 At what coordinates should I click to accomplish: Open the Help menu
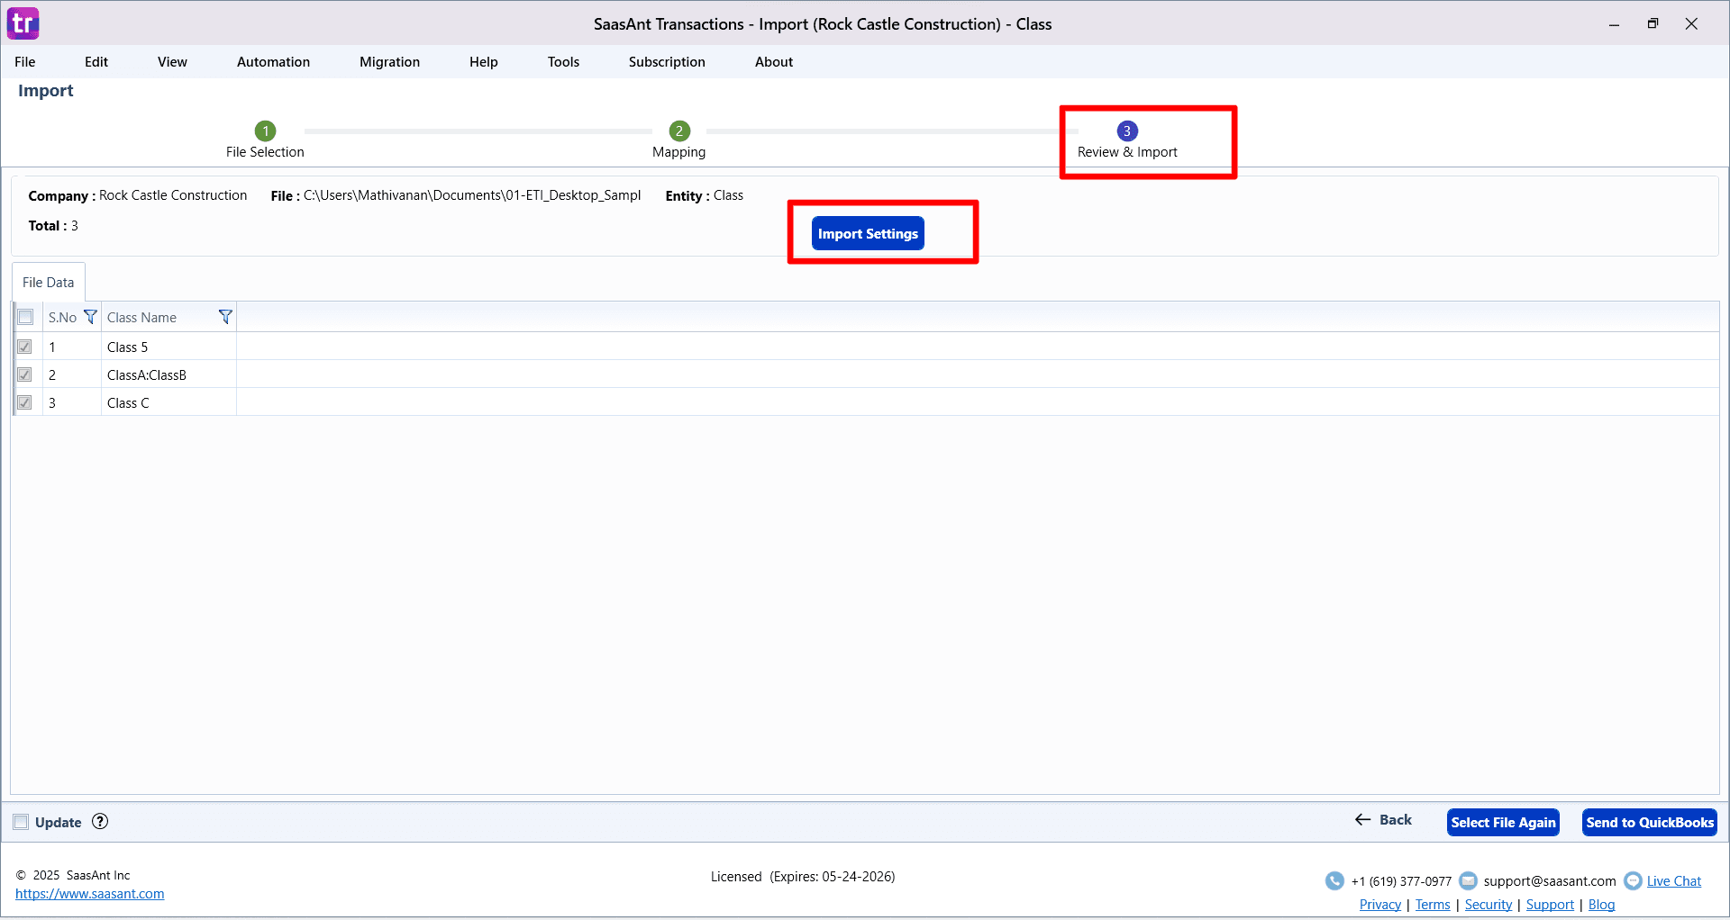click(x=483, y=62)
